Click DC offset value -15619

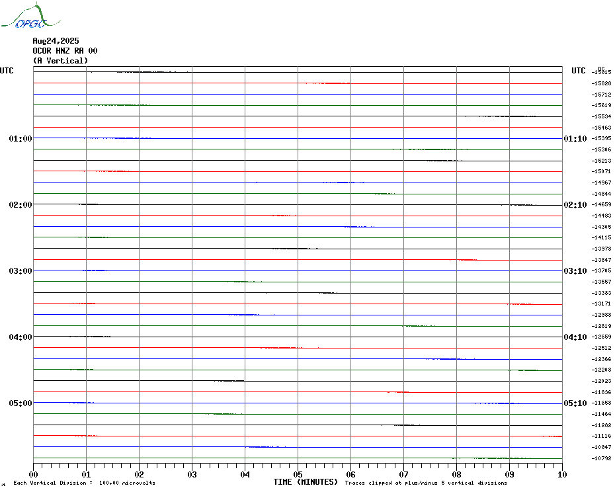click(601, 105)
